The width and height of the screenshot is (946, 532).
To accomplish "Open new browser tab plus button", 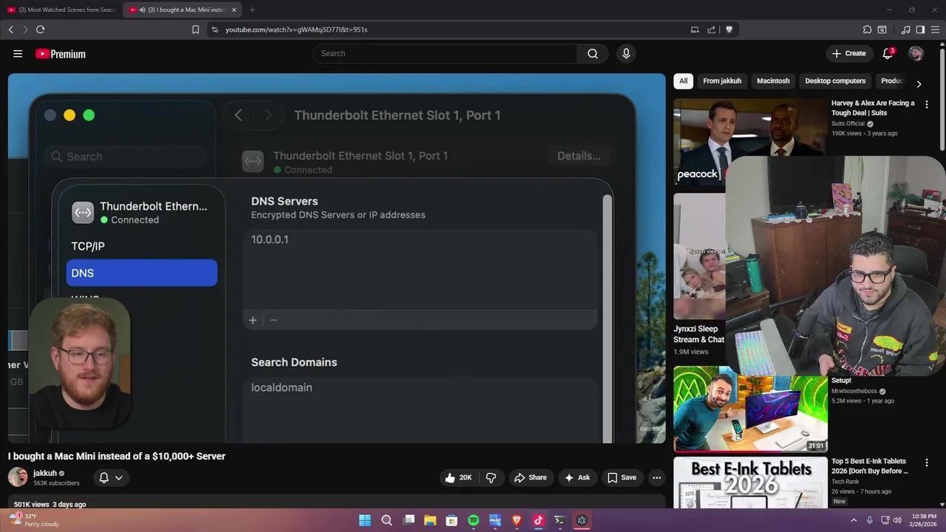I will coord(252,10).
